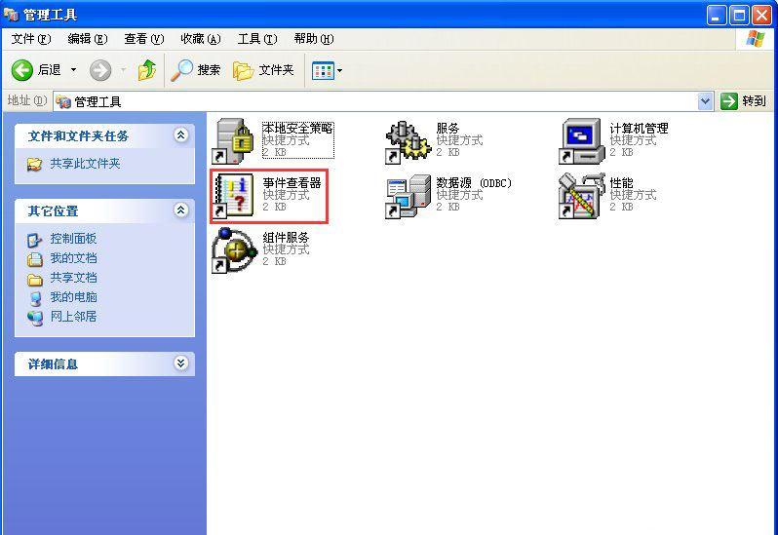This screenshot has width=778, height=535.
Task: Expand the address bar dropdown arrow
Action: [x=706, y=101]
